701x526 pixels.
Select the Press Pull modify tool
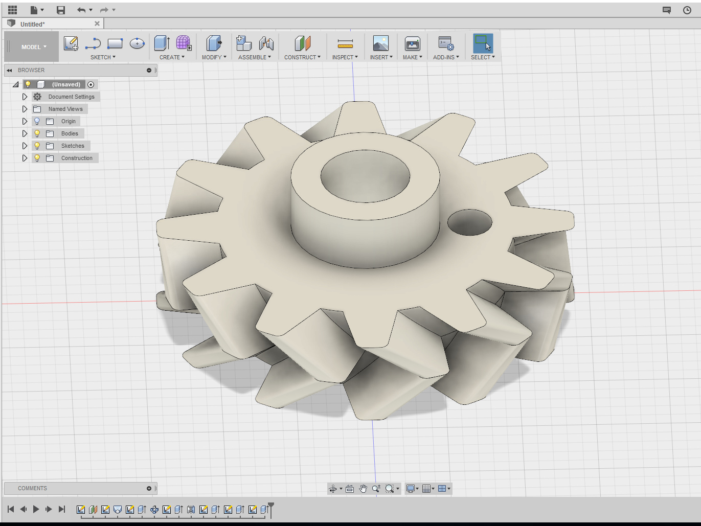click(214, 43)
